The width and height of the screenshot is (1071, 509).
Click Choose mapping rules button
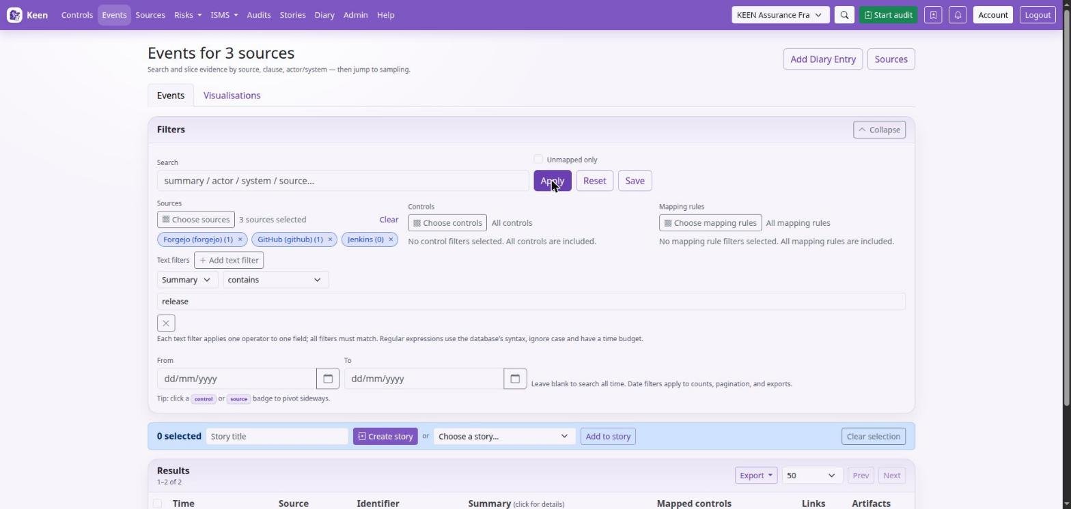tap(710, 223)
